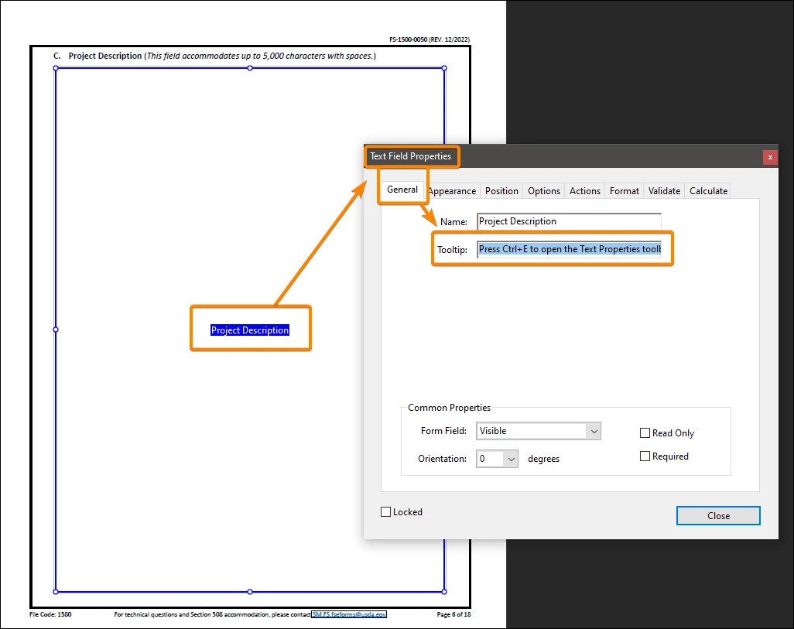Open the Validate tab
The height and width of the screenshot is (629, 794).
coord(664,191)
